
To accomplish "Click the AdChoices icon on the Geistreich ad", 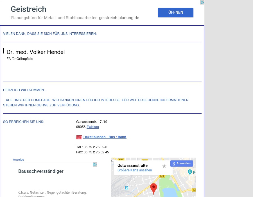I will [x=202, y=3].
